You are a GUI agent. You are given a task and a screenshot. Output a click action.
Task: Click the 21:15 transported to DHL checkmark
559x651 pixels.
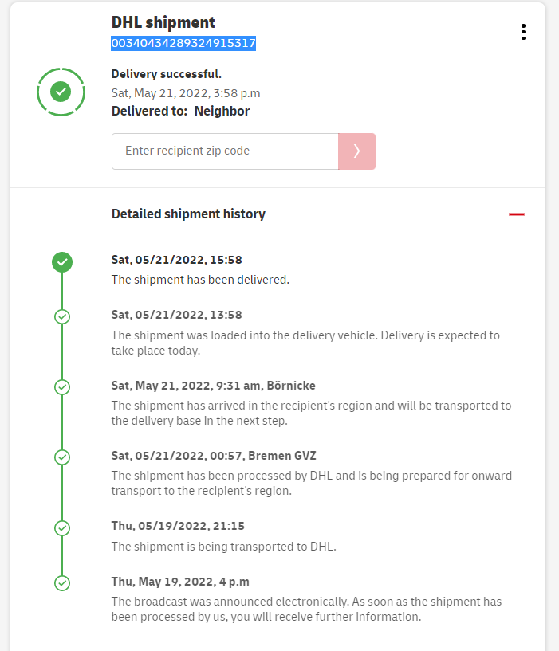[x=62, y=527]
